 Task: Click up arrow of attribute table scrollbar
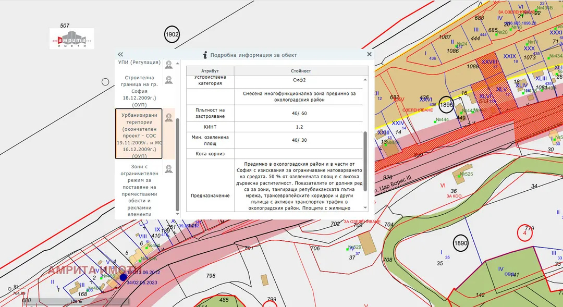(365, 80)
